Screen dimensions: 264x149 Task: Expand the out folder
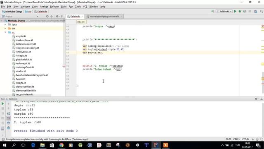coord(5,29)
